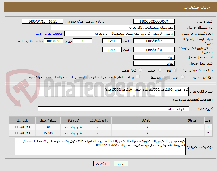This screenshot has height=171, width=217.
Task: Click the delivery city field تهران
Action: pyautogui.click(x=154, y=63)
